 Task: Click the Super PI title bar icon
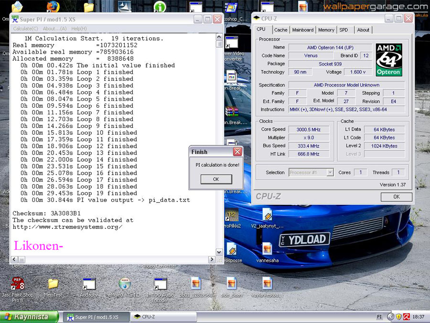(15, 19)
